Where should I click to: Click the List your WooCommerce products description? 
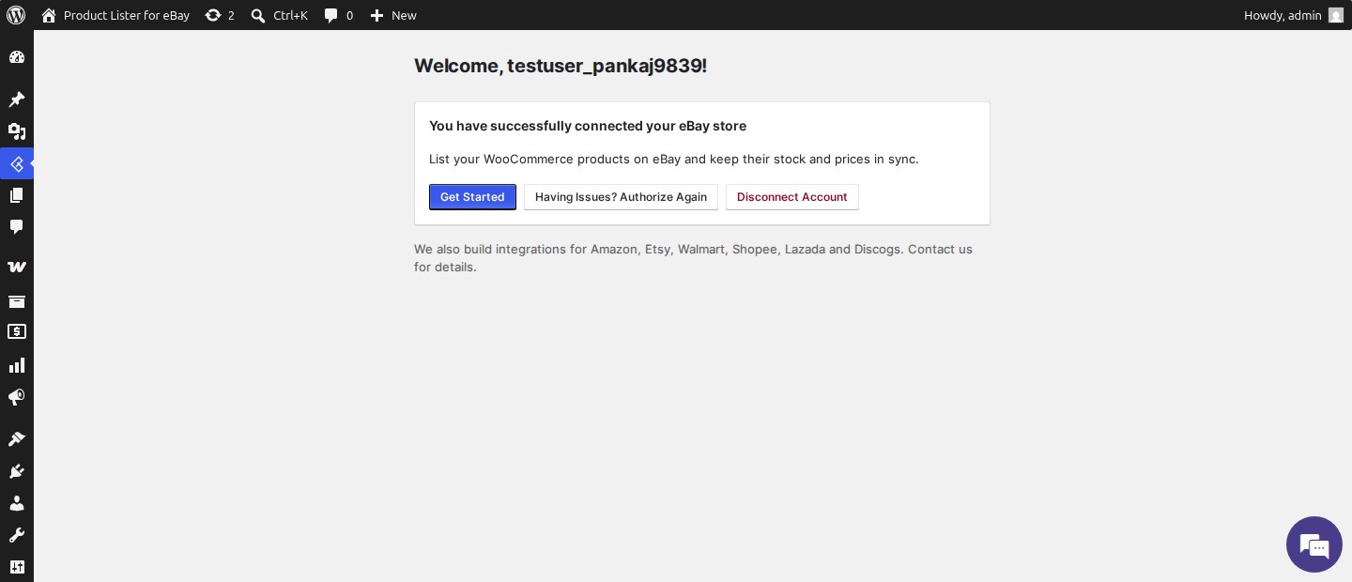(x=674, y=159)
